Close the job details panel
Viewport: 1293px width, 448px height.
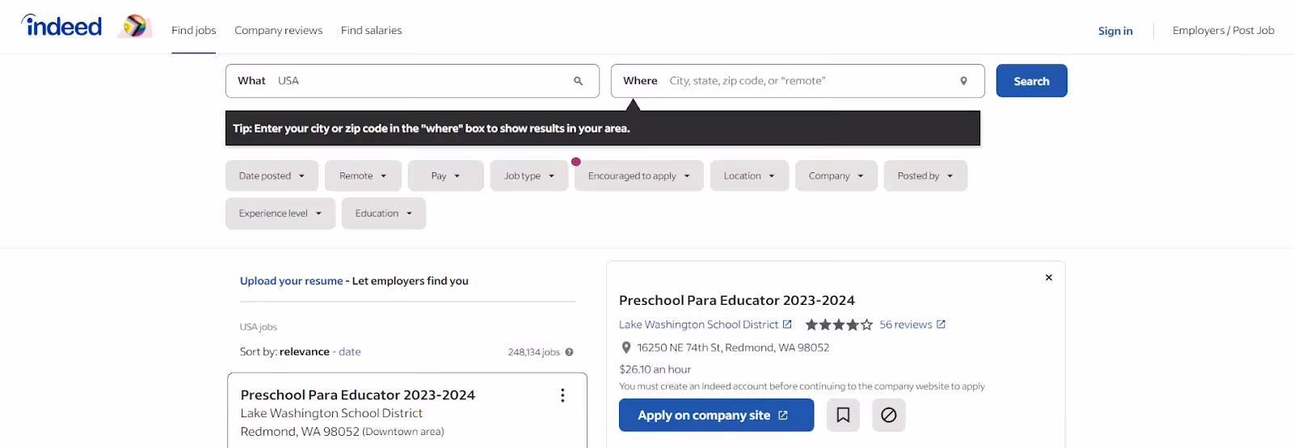1049,277
